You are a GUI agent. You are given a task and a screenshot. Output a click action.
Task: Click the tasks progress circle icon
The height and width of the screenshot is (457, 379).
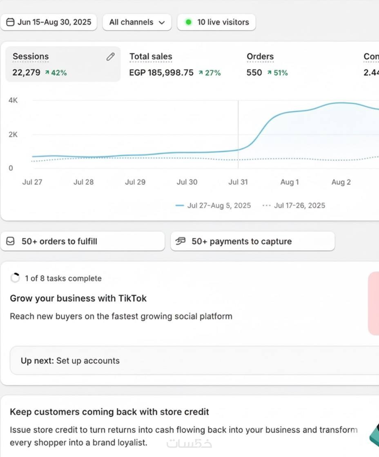click(15, 278)
